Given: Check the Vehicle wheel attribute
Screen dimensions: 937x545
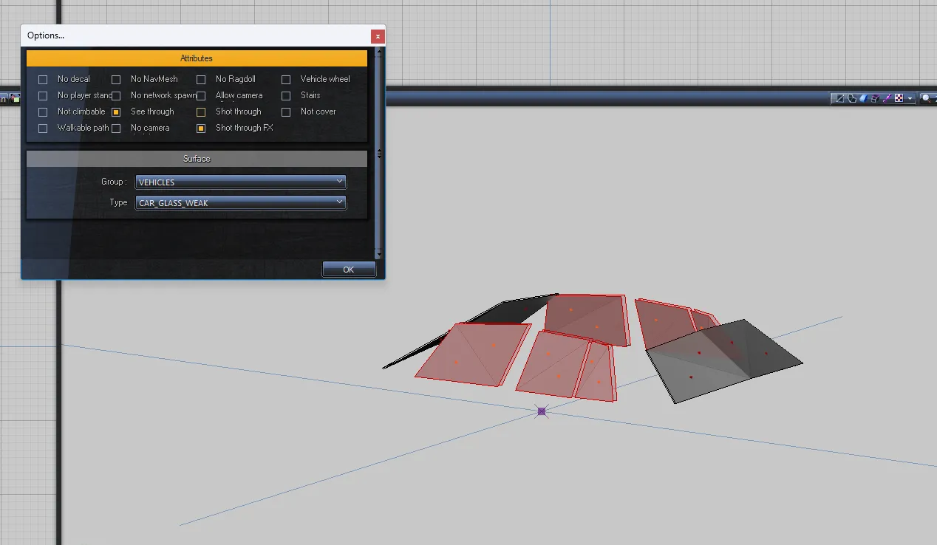Looking at the screenshot, I should point(286,80).
